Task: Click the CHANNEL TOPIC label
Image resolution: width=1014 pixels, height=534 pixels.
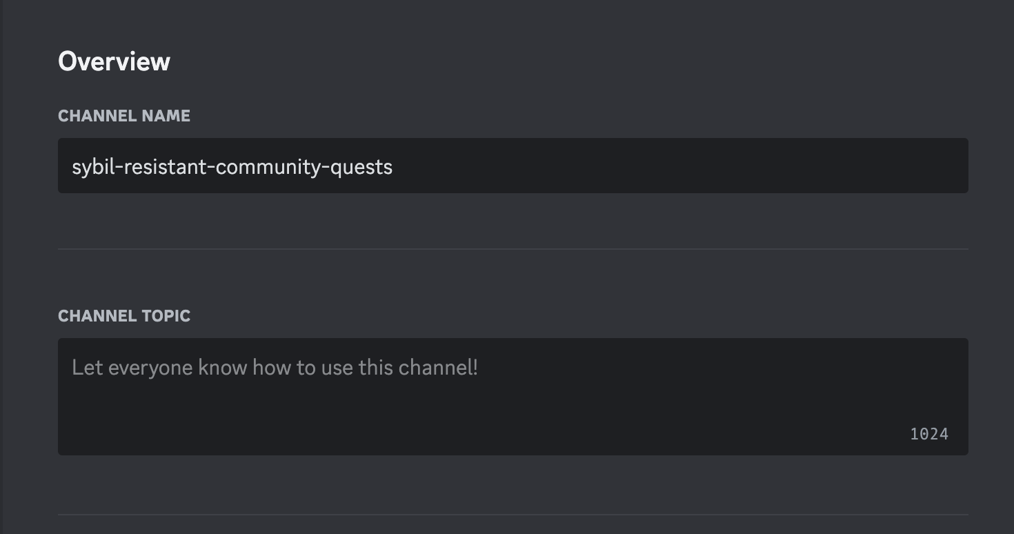Action: pos(124,316)
